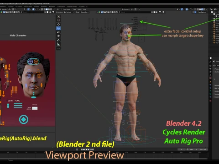Open the Tool properties tab
The image size is (219, 164).
(x=210, y=62)
